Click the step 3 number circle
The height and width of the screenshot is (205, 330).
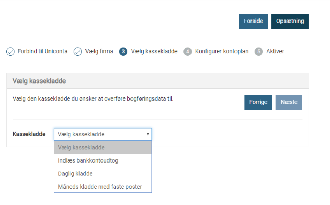click(x=123, y=52)
